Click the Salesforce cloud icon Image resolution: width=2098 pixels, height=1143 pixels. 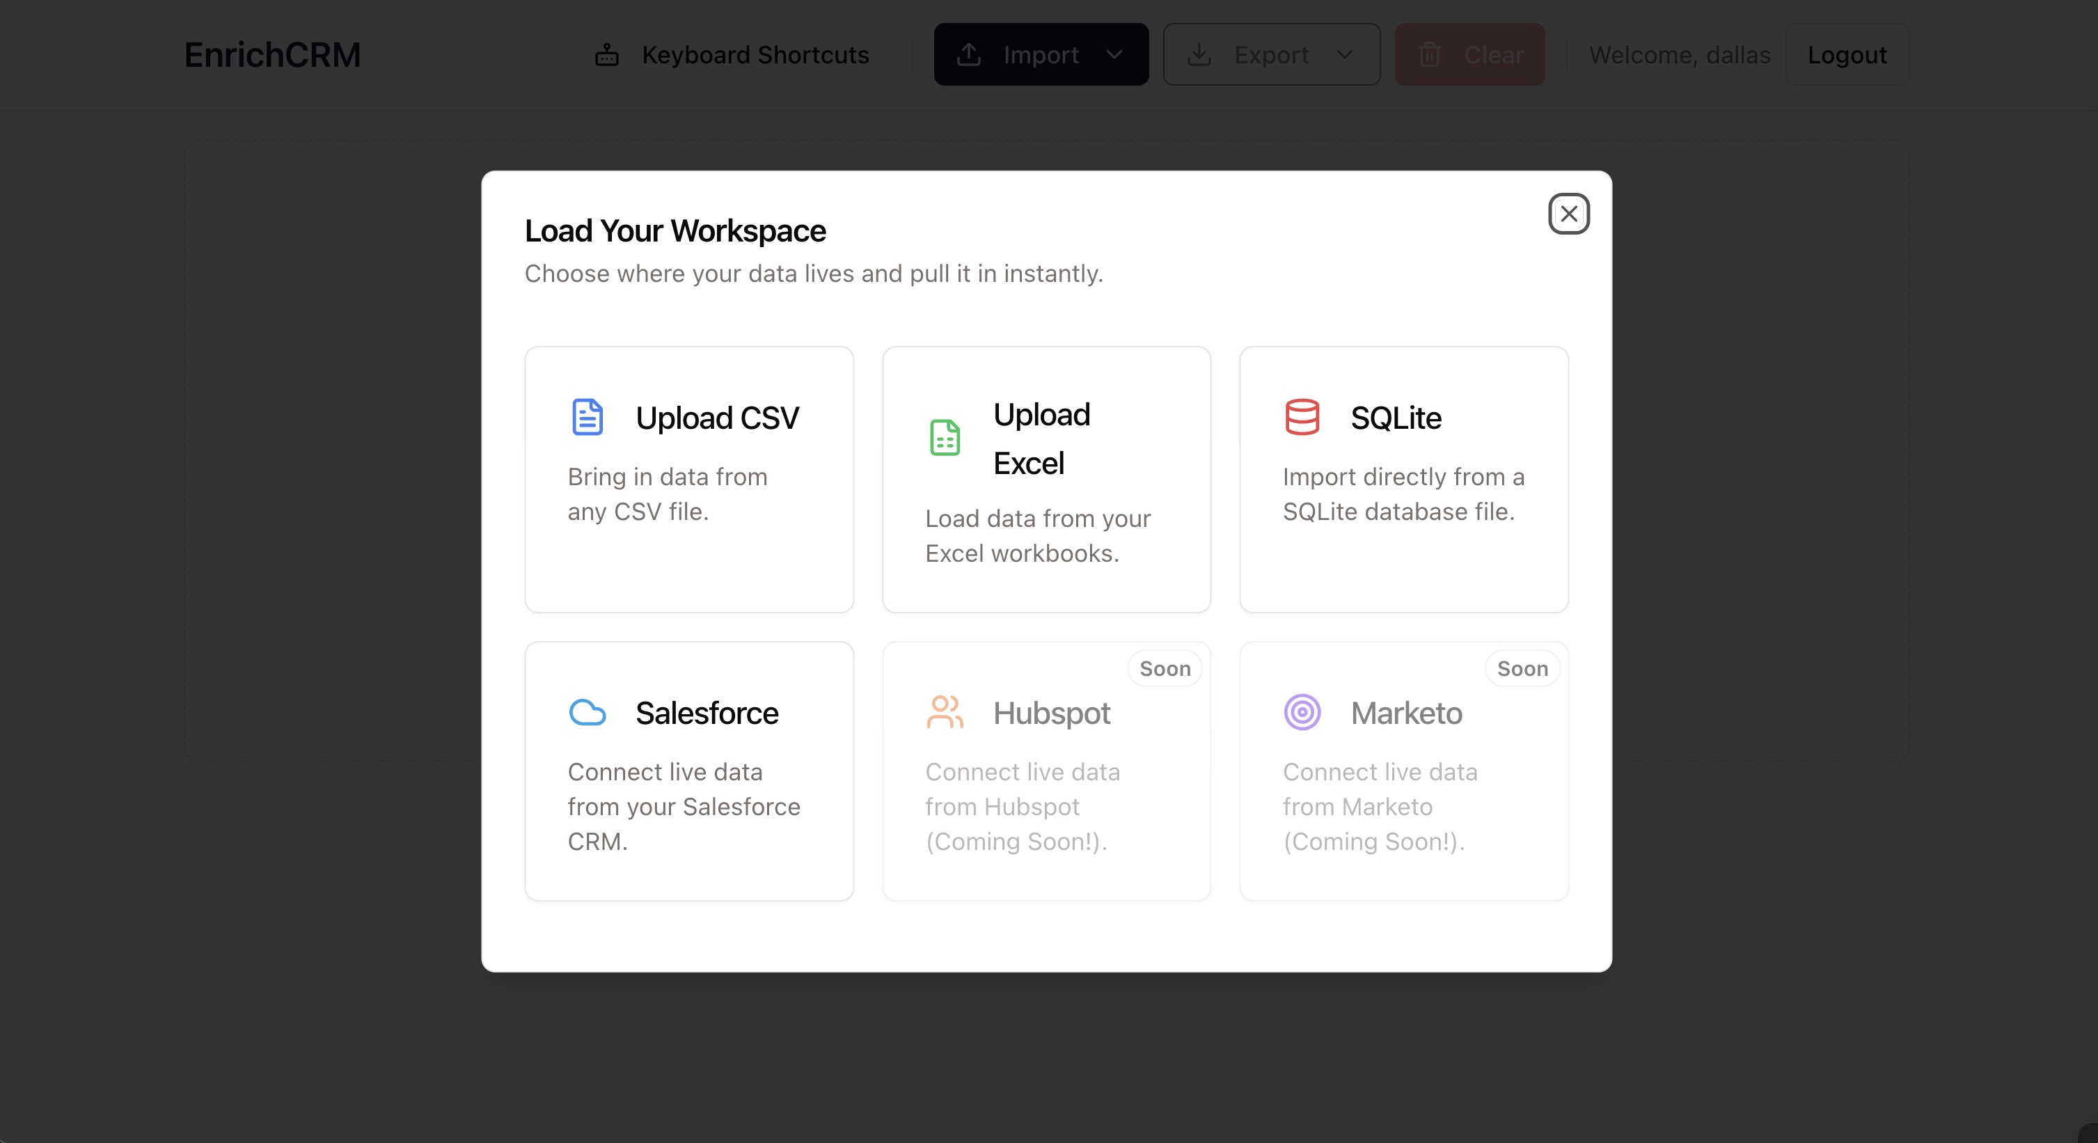(587, 712)
